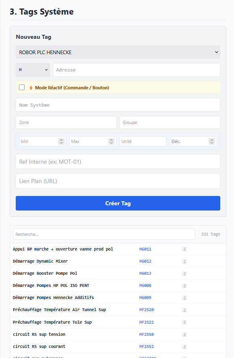Viewport: 234px width, 358px height.
Task: Click the Unité input field
Action: tap(143, 141)
